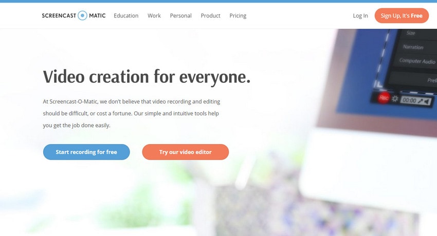The image size is (437, 236).
Task: Open the Personal menu
Action: [180, 15]
